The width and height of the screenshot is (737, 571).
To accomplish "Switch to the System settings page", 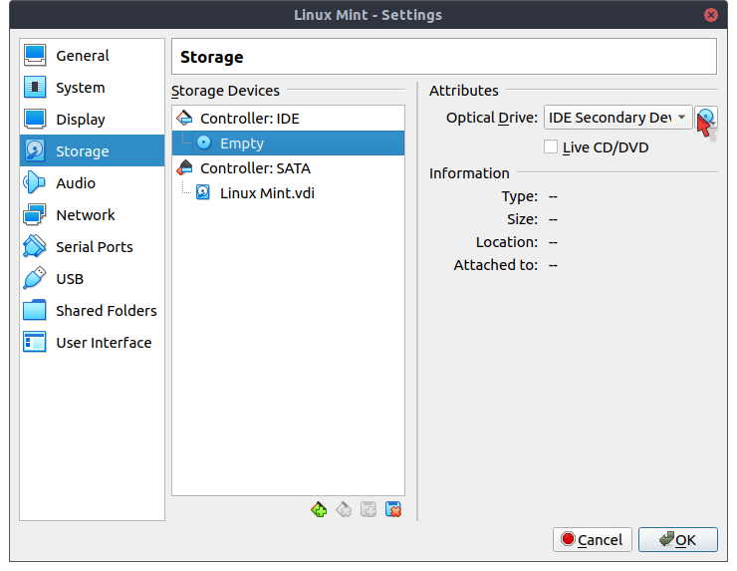I will pyautogui.click(x=80, y=88).
